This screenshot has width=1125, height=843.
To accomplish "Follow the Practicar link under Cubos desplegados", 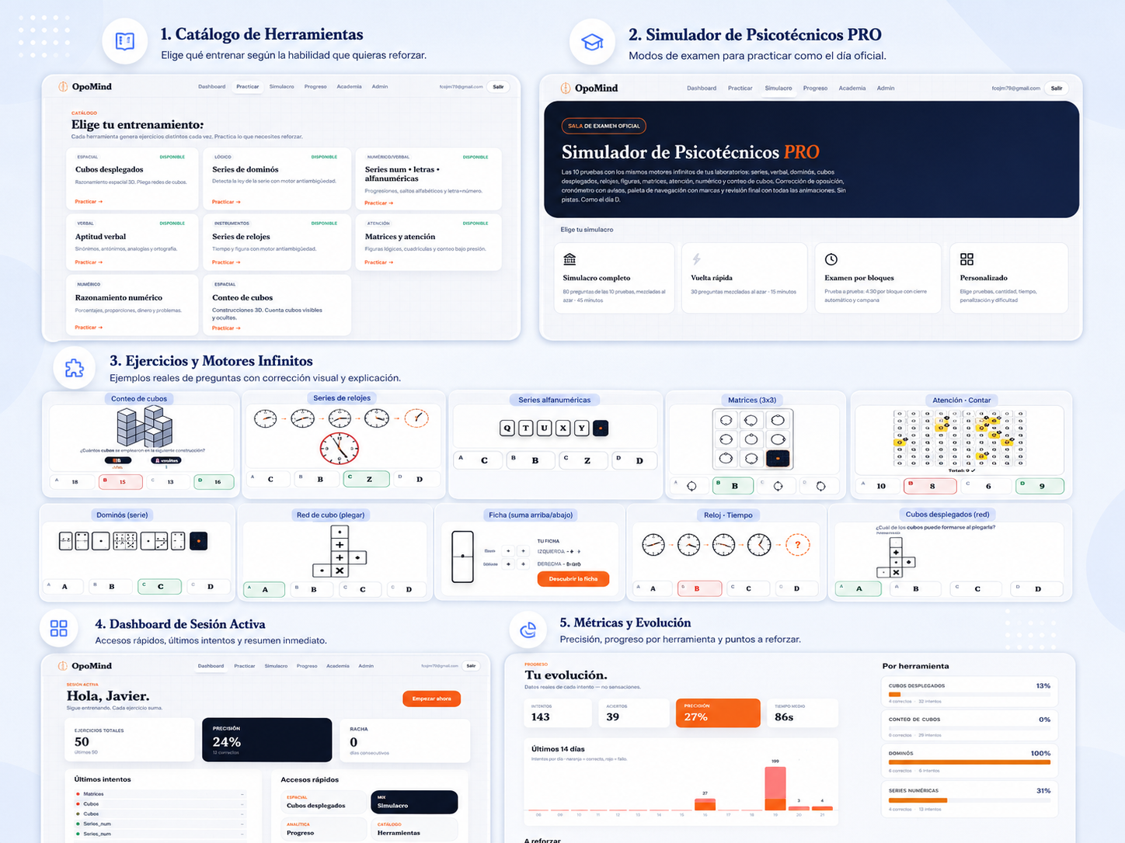I will [x=89, y=202].
